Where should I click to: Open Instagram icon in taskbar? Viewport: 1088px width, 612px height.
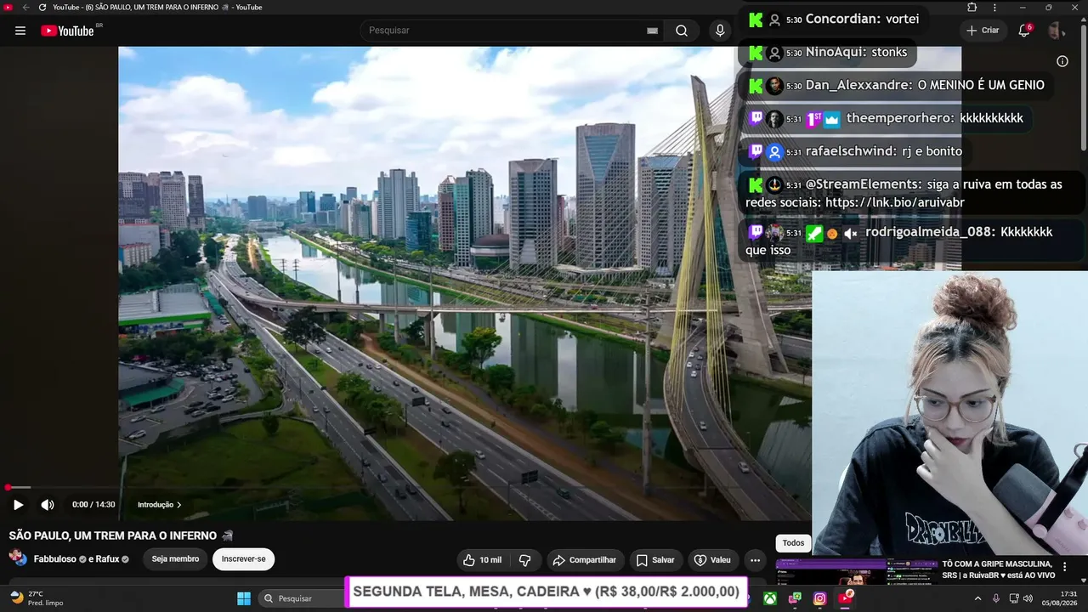pos(819,598)
